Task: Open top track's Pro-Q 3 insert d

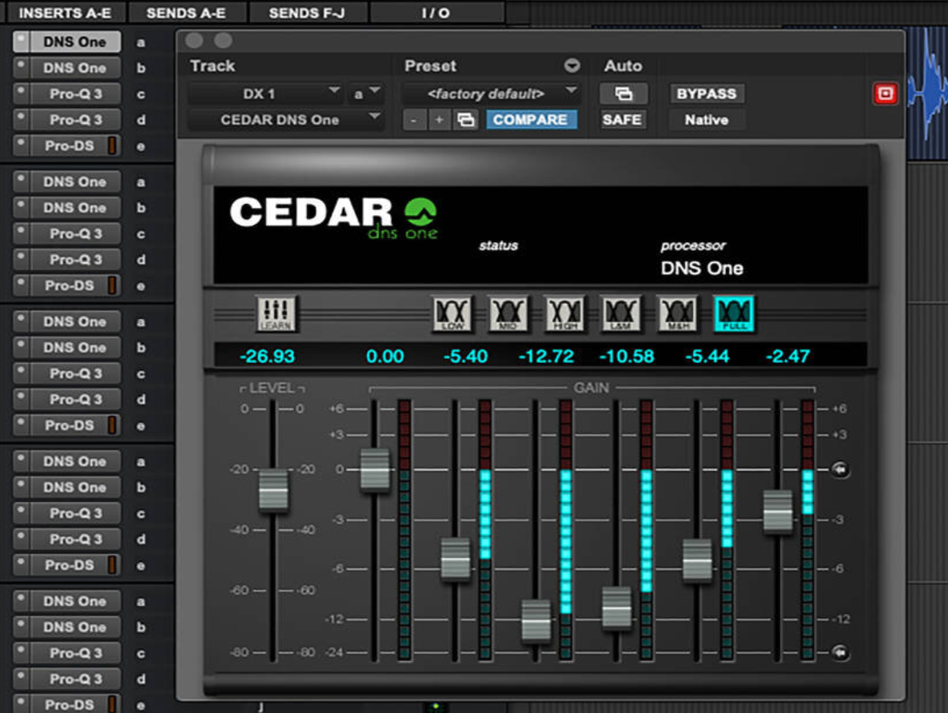Action: click(75, 120)
